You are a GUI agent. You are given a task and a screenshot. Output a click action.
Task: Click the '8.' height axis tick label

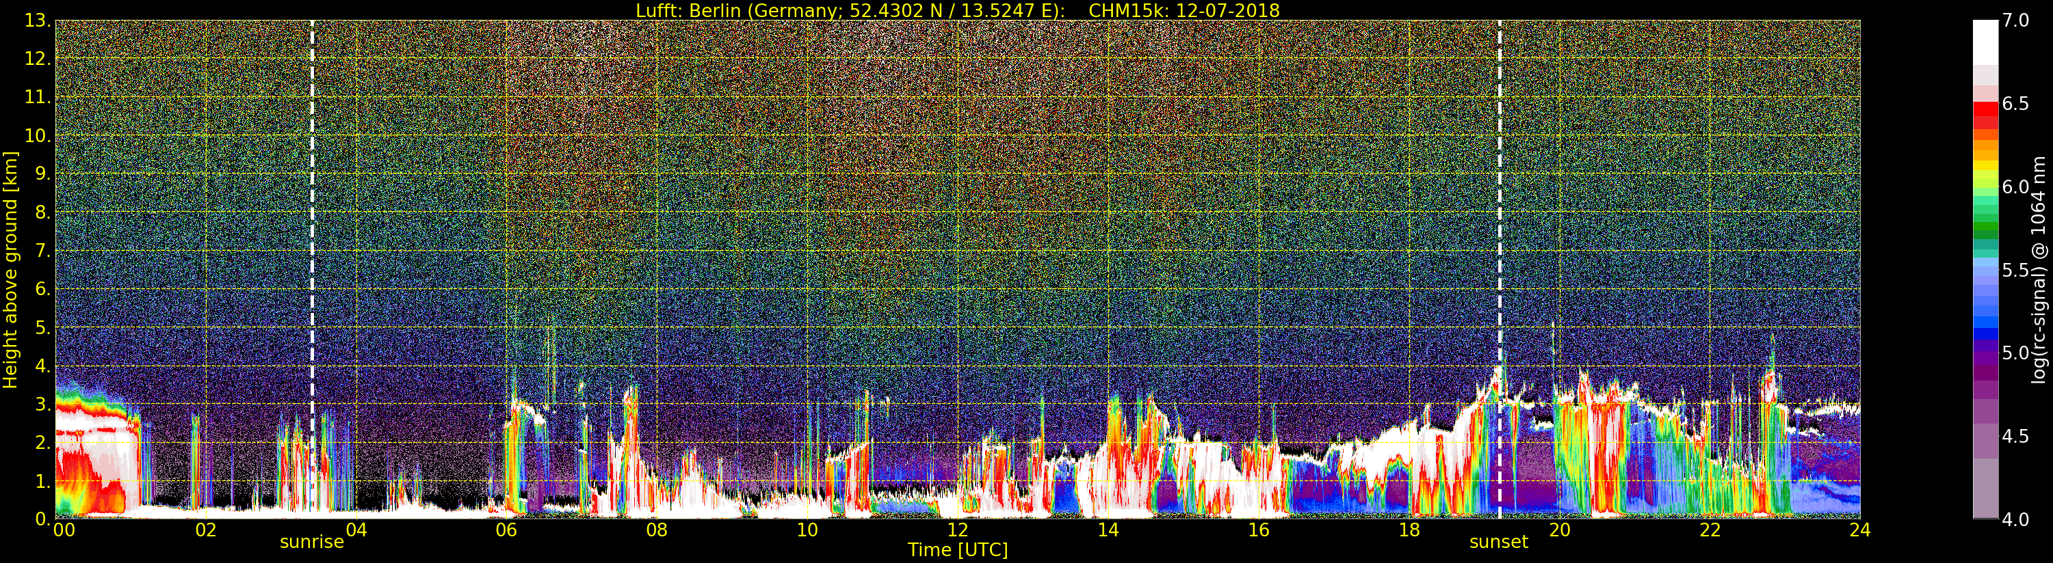[x=42, y=212]
